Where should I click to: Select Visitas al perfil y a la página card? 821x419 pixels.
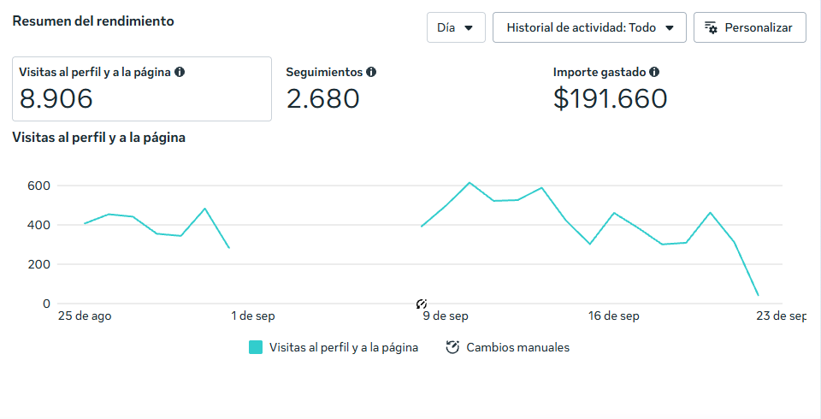pyautogui.click(x=142, y=89)
